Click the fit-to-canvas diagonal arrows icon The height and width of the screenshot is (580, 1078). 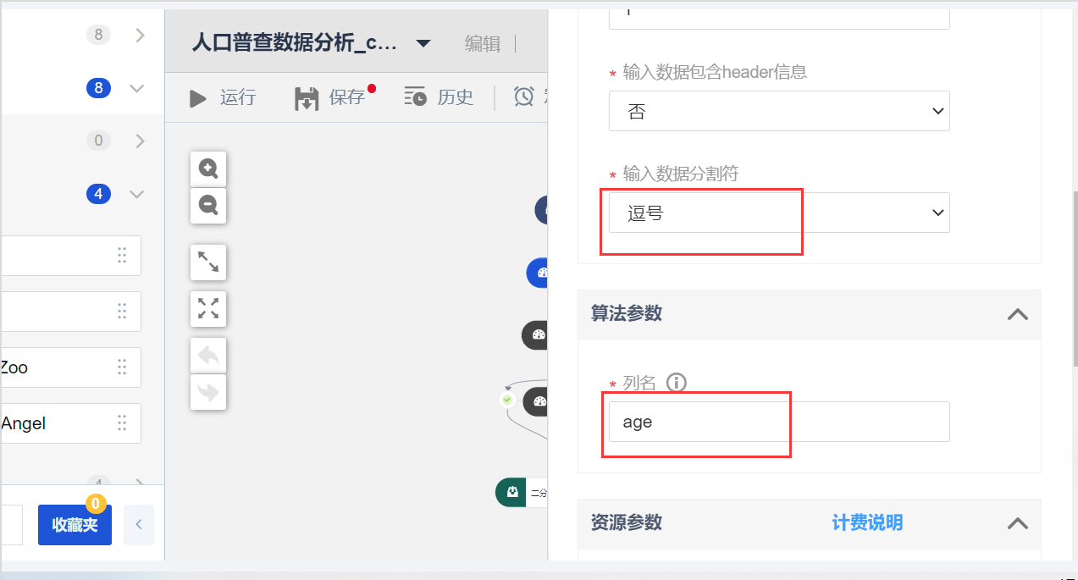coord(208,262)
